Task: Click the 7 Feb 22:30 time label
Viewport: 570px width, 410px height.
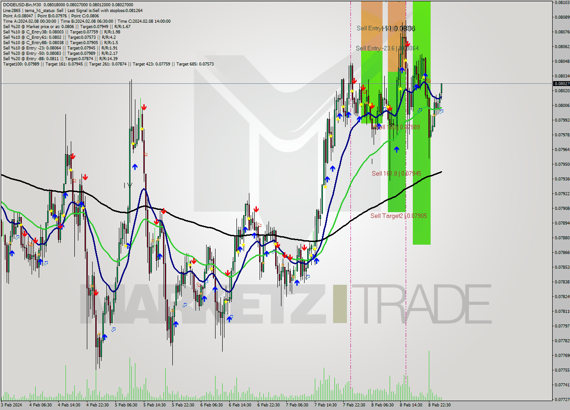Action: [x=354, y=405]
